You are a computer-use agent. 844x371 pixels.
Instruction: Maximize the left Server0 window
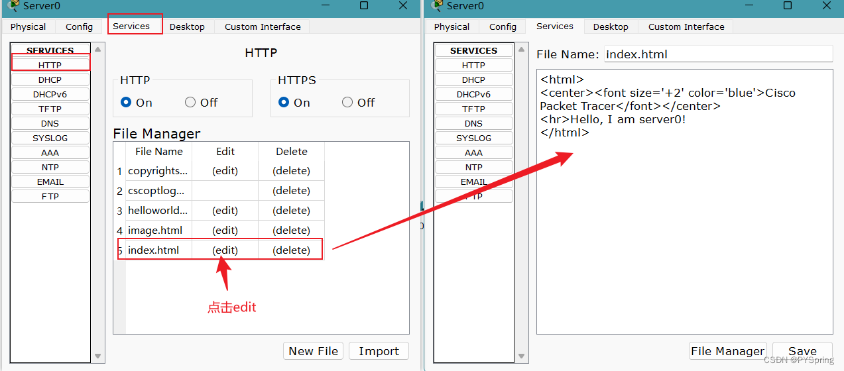[364, 5]
